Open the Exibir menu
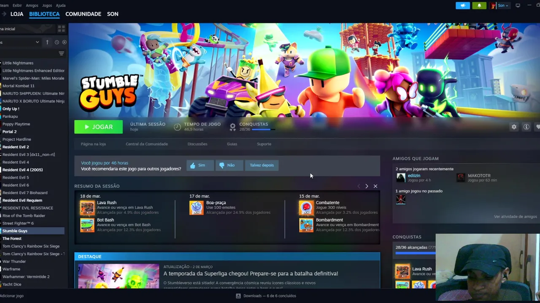The width and height of the screenshot is (540, 303). click(17, 5)
